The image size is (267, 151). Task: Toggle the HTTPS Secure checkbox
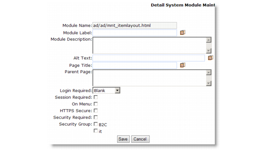[96, 110]
